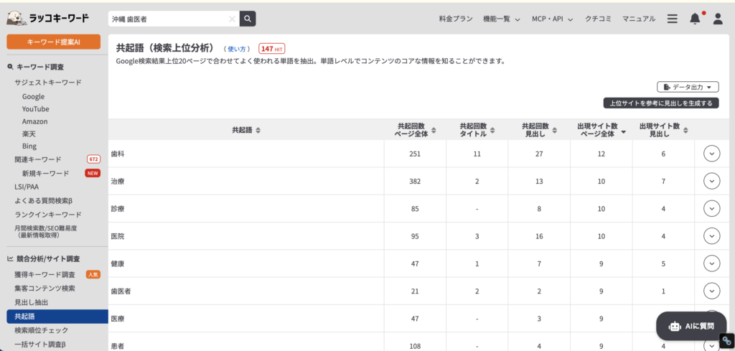Open the hamburger menu icon
The height and width of the screenshot is (351, 735).
[x=672, y=19]
